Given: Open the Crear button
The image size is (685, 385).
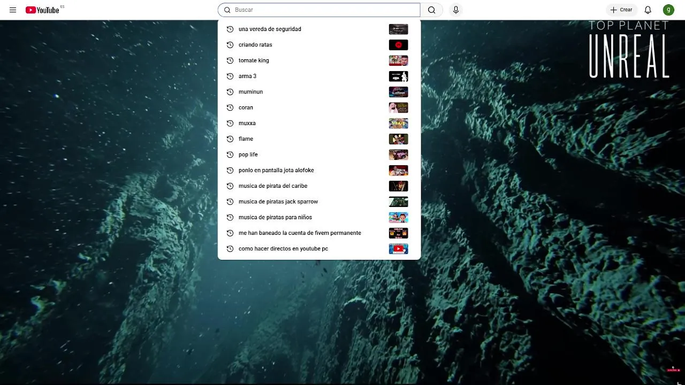Looking at the screenshot, I should [x=621, y=10].
